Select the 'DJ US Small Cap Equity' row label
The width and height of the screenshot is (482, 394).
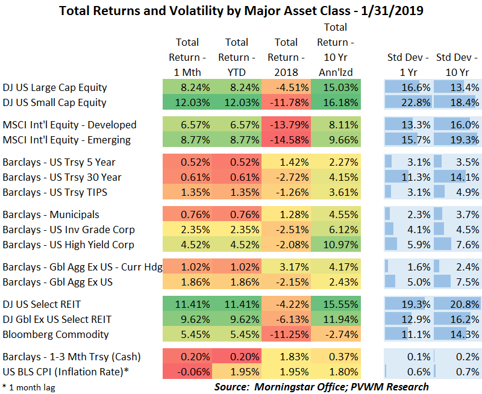click(54, 102)
